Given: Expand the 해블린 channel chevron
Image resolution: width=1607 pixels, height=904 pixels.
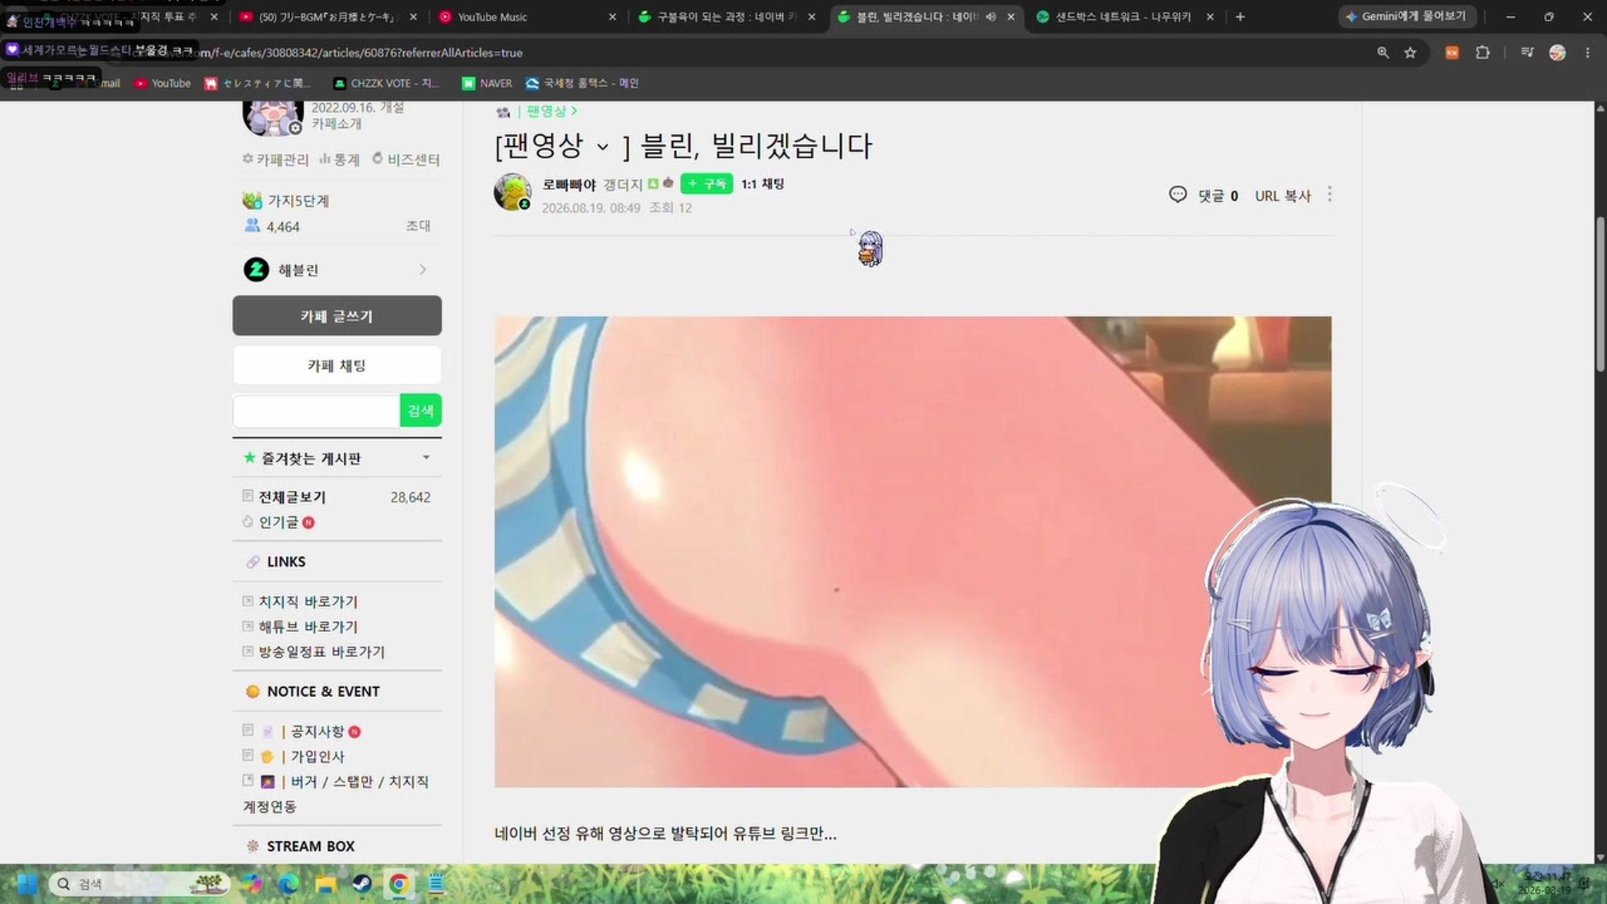Looking at the screenshot, I should click(x=422, y=269).
